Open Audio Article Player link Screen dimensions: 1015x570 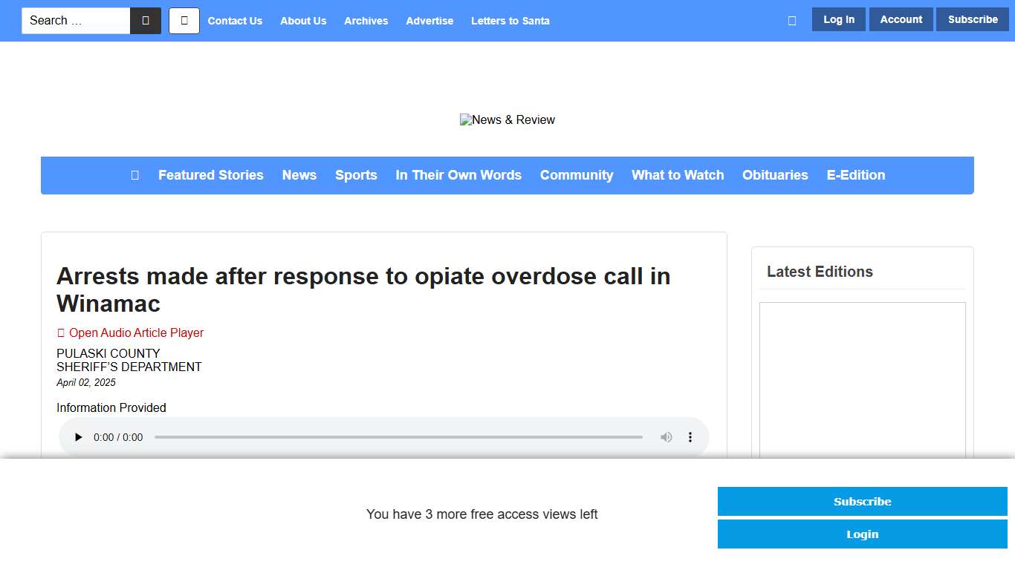click(x=135, y=332)
